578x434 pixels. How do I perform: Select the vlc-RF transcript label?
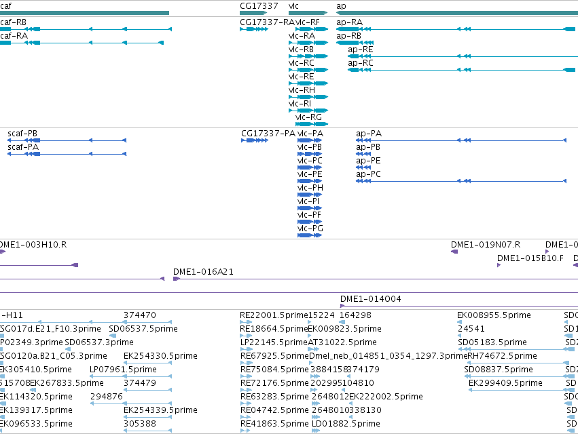tap(308, 22)
